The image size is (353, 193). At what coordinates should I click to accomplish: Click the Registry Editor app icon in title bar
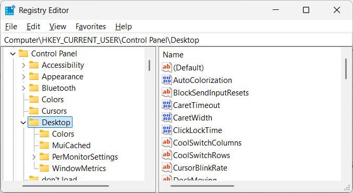[x=10, y=10]
